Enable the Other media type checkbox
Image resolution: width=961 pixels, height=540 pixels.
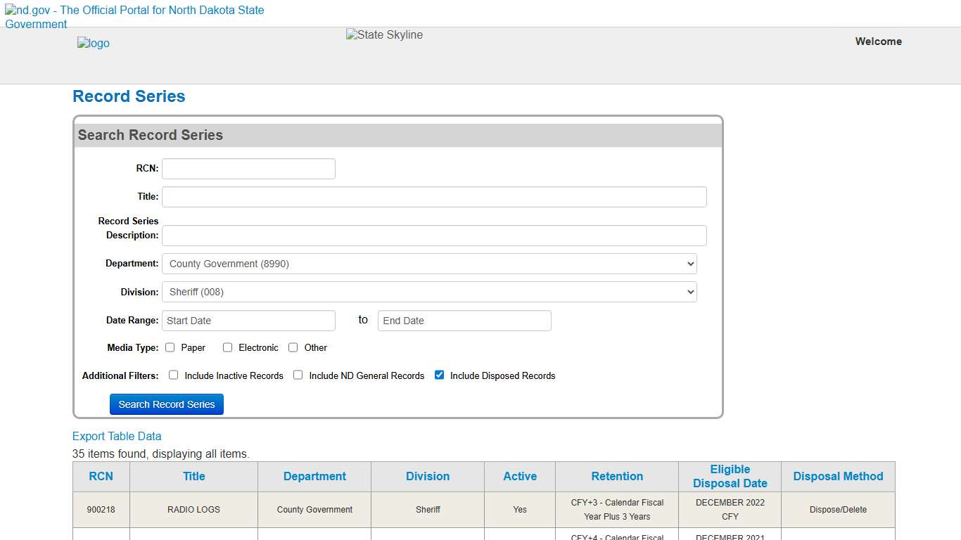(x=292, y=347)
